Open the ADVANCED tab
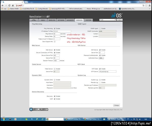 click(70, 20)
